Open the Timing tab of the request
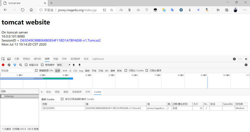Screen dimensions: 250x132 pos(88,92)
